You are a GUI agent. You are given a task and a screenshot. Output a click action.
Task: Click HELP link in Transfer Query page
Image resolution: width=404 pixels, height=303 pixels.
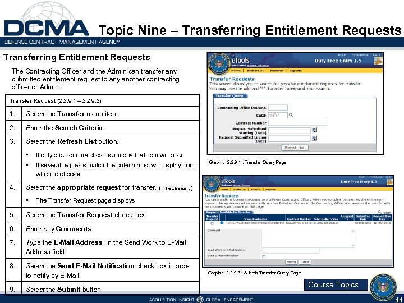pyautogui.click(x=342, y=55)
